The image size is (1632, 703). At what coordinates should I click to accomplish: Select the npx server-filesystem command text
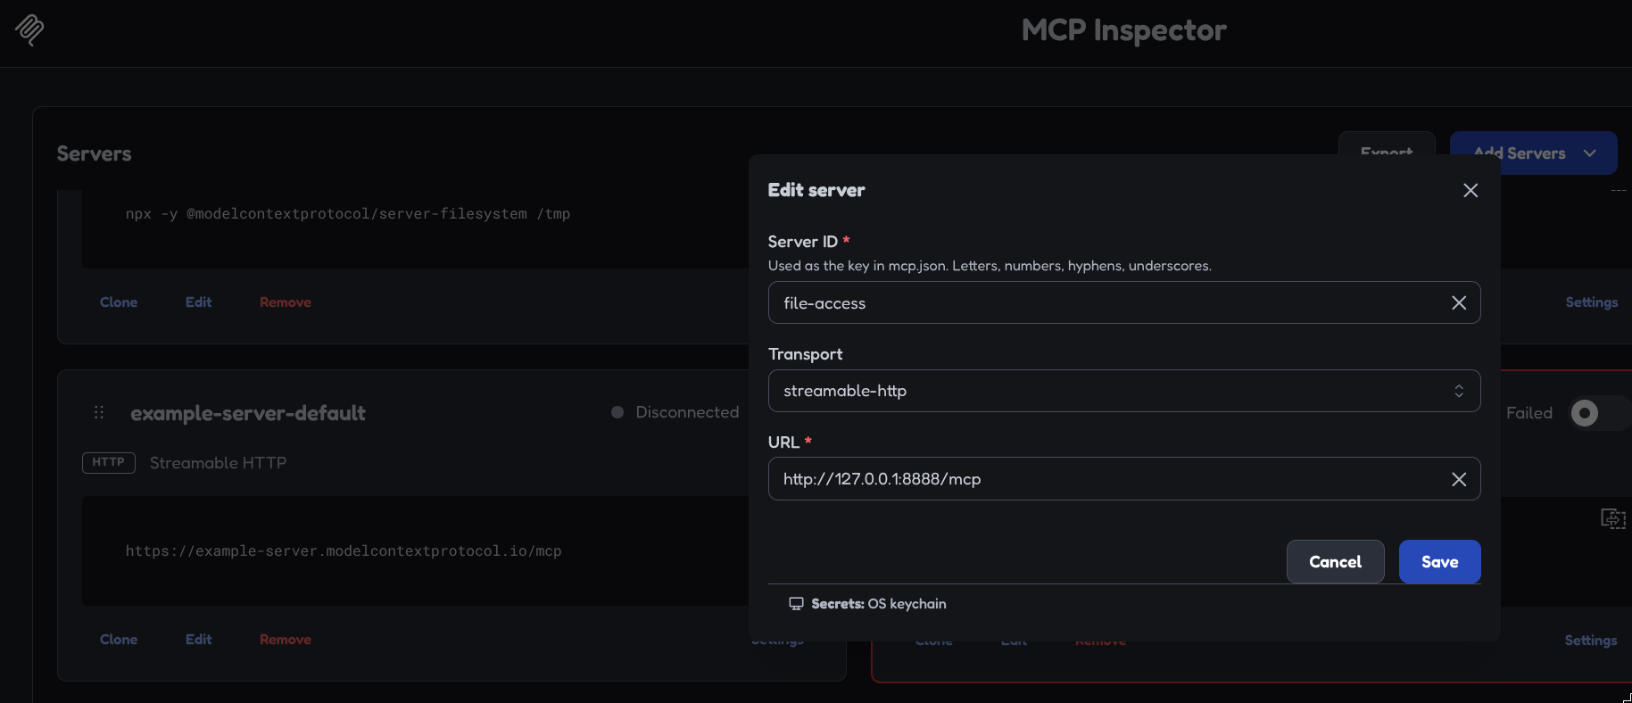click(x=348, y=214)
